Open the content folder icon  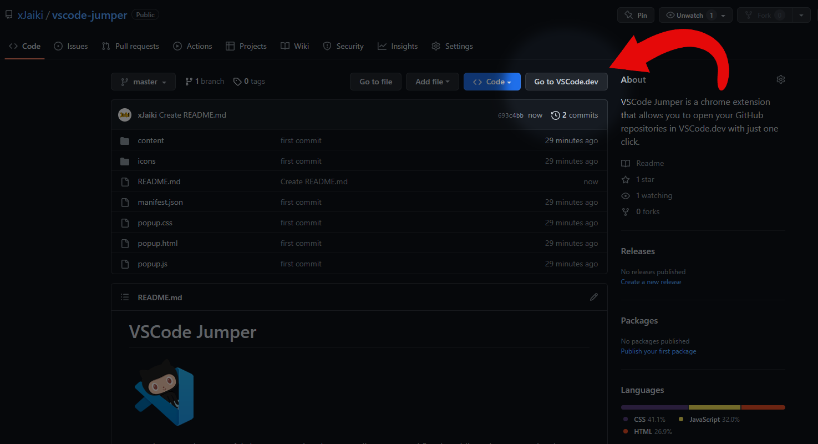click(x=125, y=141)
